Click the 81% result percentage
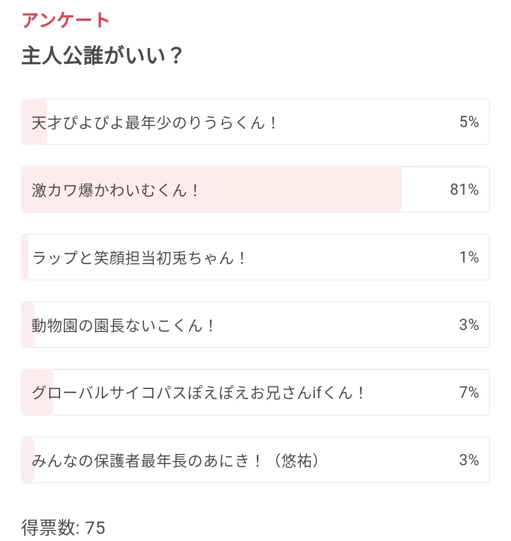This screenshot has width=511, height=541. point(464,190)
